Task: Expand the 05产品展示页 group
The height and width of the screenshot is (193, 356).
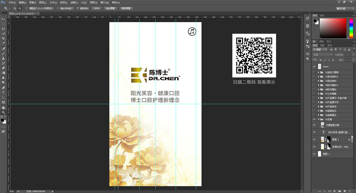Action: point(319,102)
